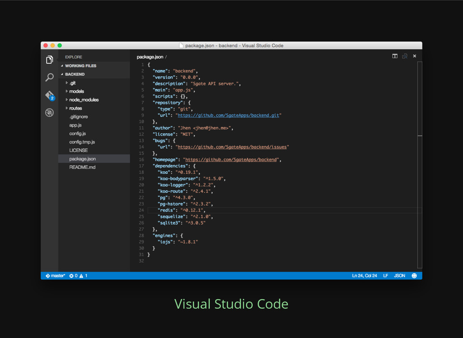Click line number 17 in the gutter
Viewport: 463px width, 338px height.
(142, 166)
